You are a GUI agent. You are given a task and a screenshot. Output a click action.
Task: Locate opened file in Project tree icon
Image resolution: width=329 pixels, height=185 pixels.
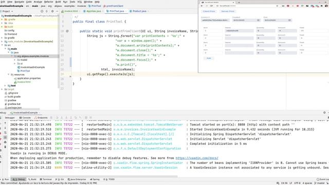point(42,11)
